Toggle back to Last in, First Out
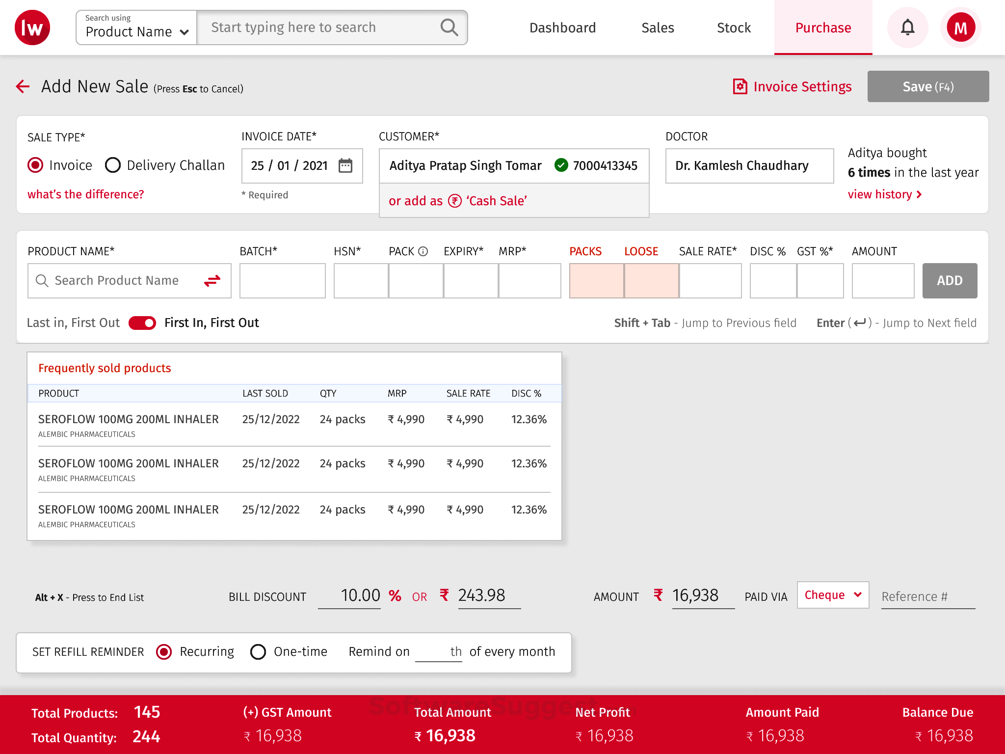Viewport: 1005px width, 754px height. 142,323
